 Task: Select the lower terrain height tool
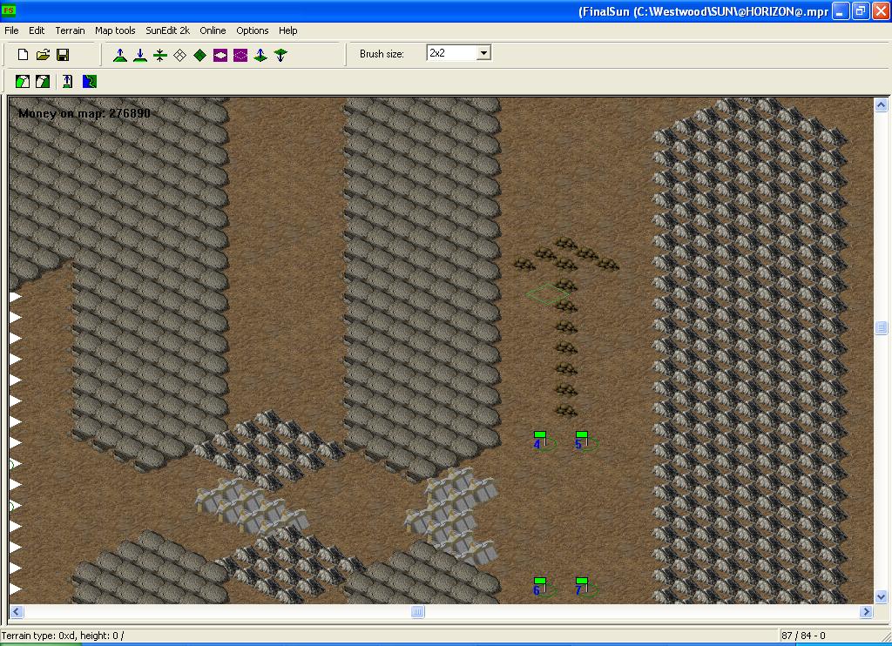tap(140, 55)
